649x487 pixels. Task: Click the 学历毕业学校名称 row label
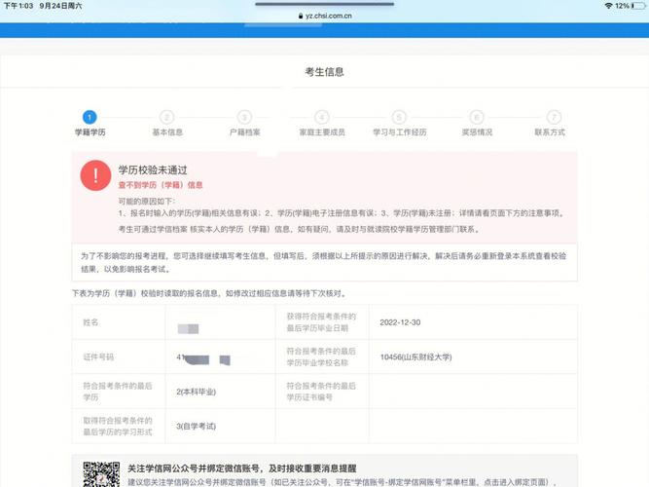point(321,356)
